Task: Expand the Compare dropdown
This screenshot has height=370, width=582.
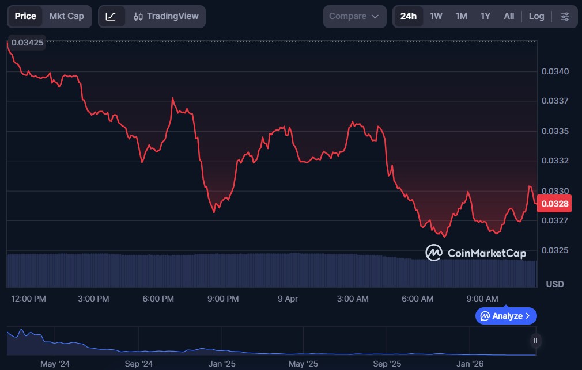Action: coord(354,17)
